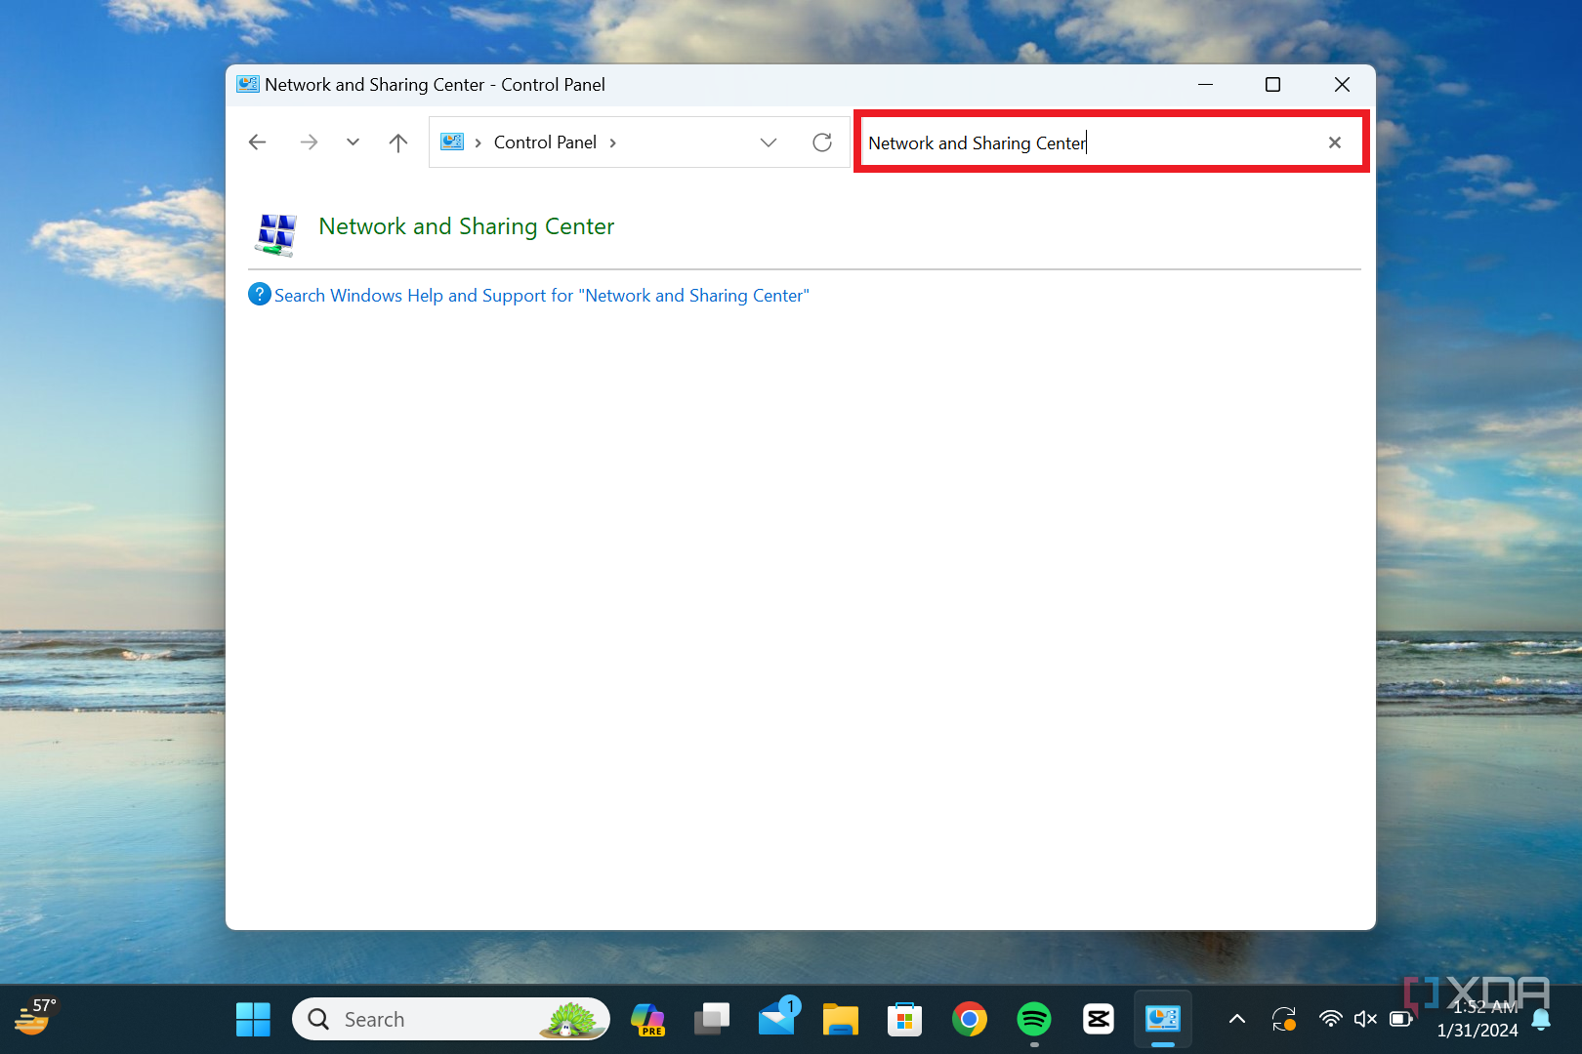The width and height of the screenshot is (1582, 1054).
Task: Expand the recent locations dropdown
Action: tap(353, 142)
